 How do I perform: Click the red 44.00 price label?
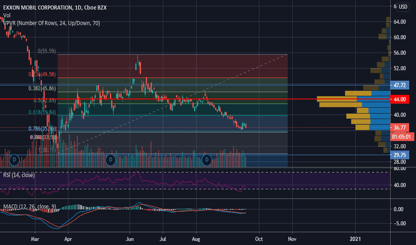click(x=399, y=99)
